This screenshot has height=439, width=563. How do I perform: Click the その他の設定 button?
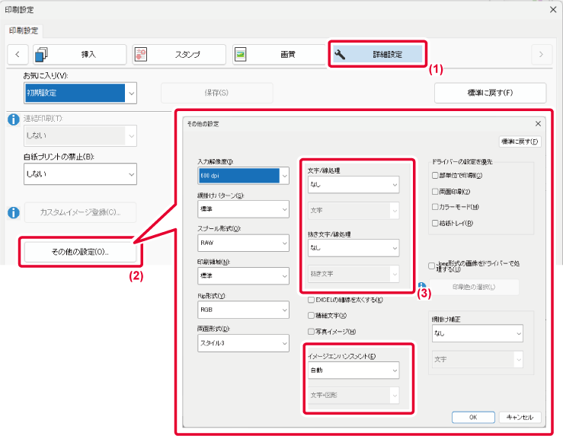(x=80, y=251)
